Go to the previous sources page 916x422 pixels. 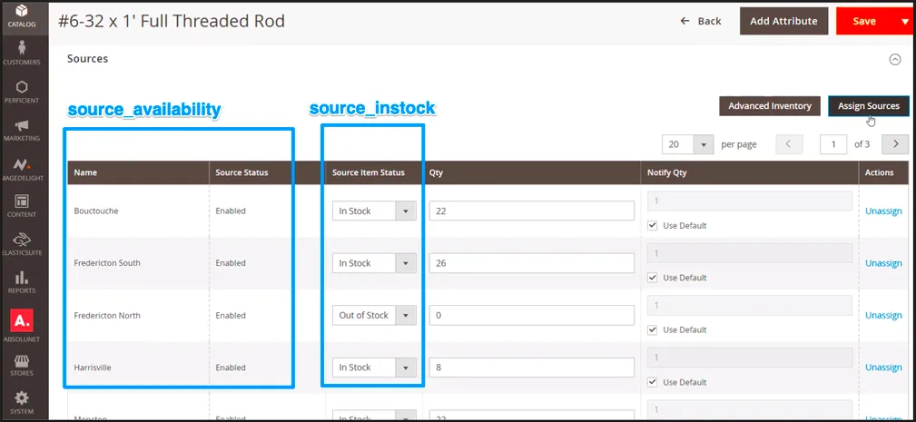tap(789, 144)
